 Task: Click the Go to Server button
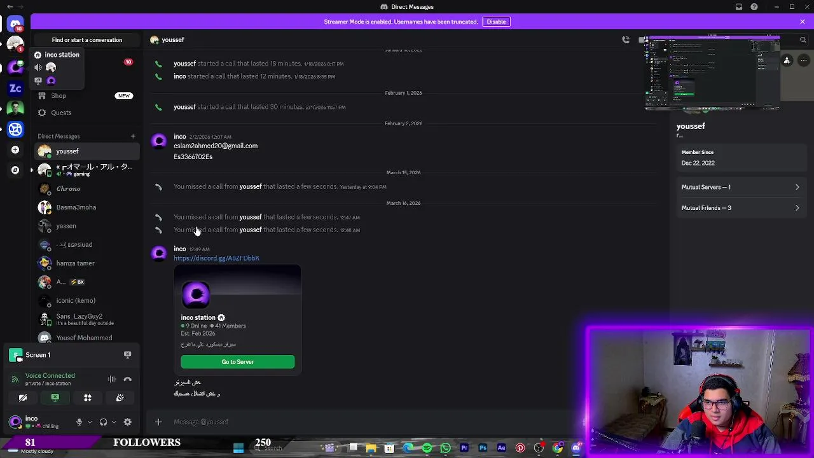point(237,362)
